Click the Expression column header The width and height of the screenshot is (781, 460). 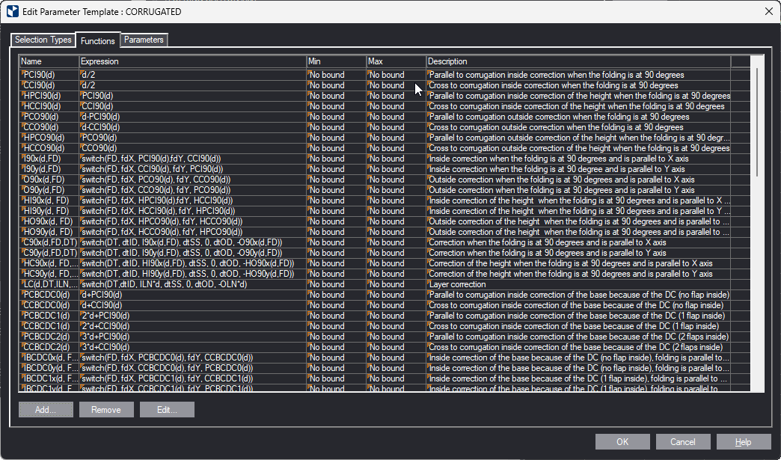192,61
